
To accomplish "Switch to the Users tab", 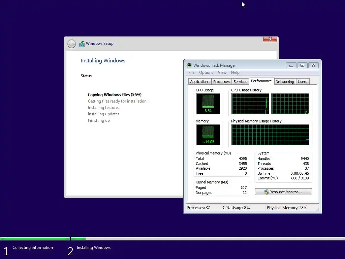I will pyautogui.click(x=303, y=82).
